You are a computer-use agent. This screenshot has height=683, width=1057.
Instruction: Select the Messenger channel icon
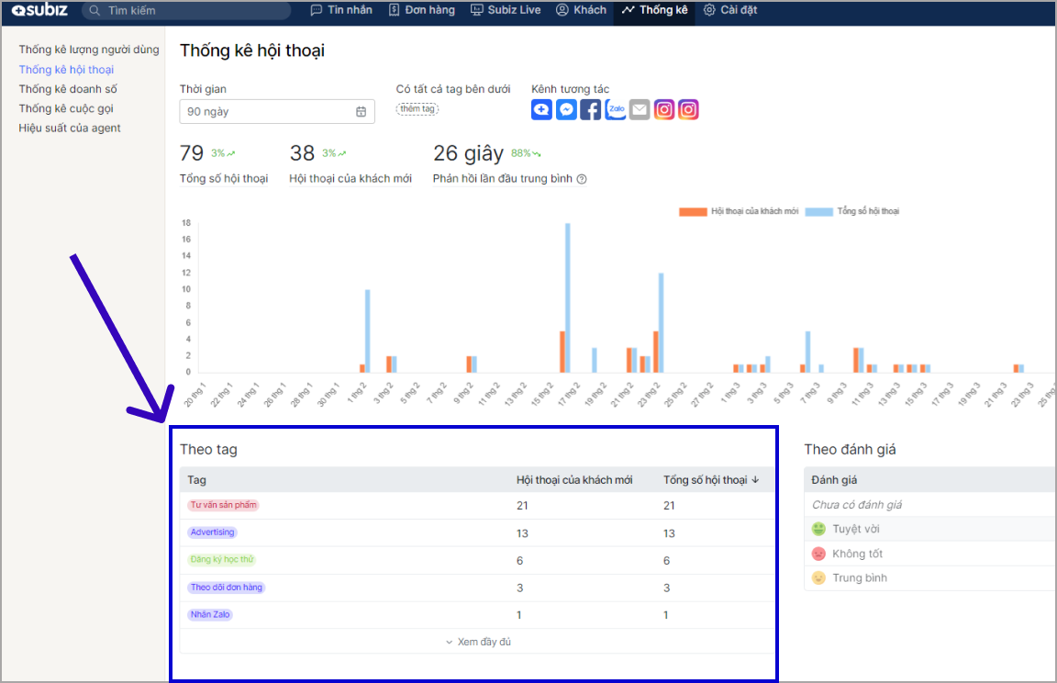click(x=566, y=110)
